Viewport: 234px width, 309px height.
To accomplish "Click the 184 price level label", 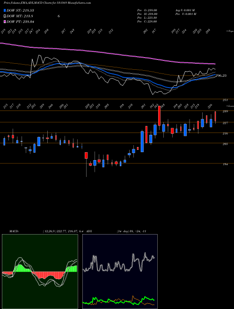I will [x=225, y=164].
